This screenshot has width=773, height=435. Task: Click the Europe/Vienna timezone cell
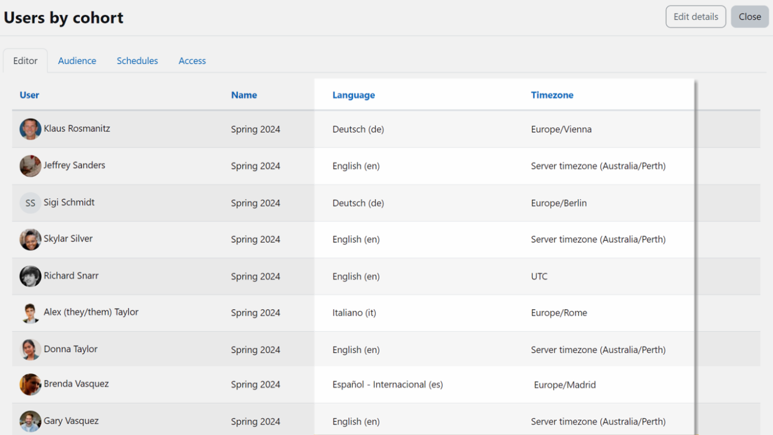(561, 129)
